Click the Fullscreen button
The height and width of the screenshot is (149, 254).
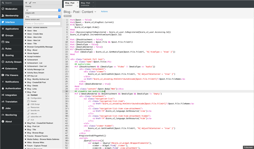pyautogui.click(x=249, y=147)
